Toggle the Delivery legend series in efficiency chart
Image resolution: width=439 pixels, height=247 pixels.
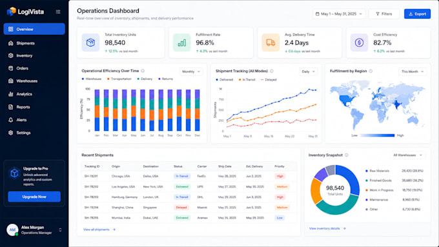coord(145,79)
